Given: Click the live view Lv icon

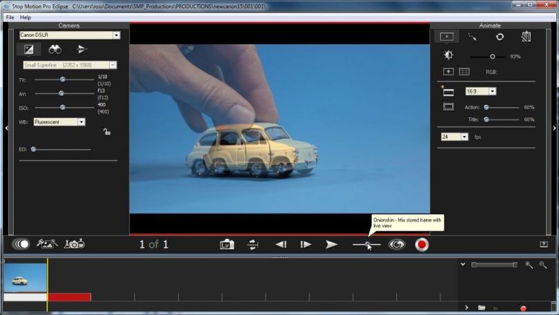Looking at the screenshot, I should 226,245.
